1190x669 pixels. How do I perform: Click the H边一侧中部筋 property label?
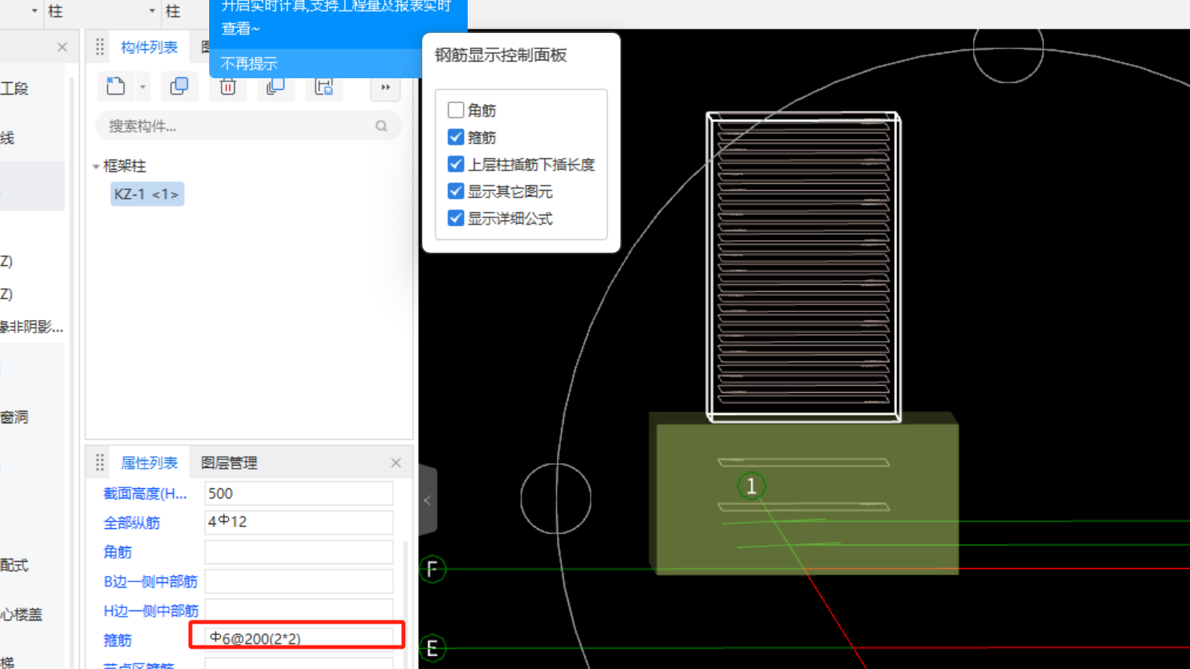tap(151, 610)
